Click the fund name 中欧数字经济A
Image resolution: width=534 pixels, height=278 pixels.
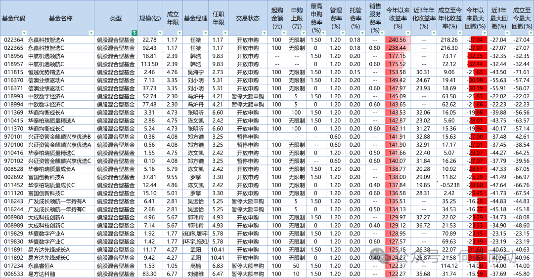click(46, 96)
